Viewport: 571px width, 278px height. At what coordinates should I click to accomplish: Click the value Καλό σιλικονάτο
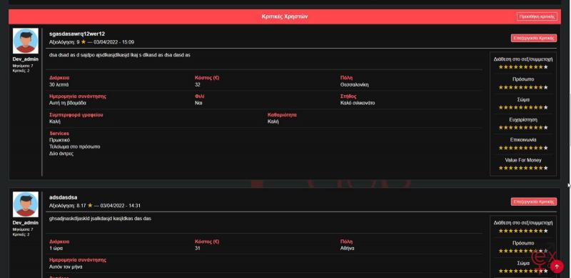(358, 103)
